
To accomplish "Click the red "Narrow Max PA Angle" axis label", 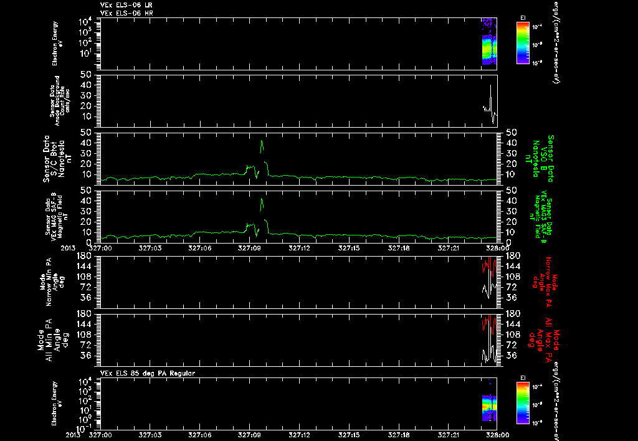I will click(544, 282).
